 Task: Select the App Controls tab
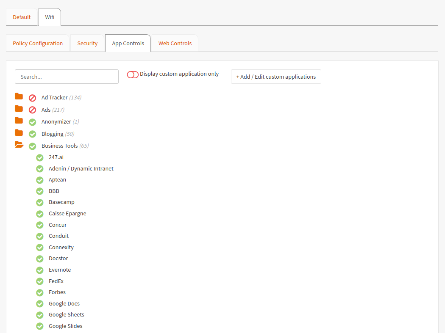tap(128, 43)
